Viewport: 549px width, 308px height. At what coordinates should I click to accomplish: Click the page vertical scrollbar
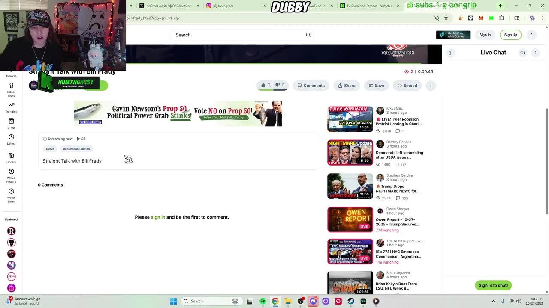pyautogui.click(x=546, y=160)
